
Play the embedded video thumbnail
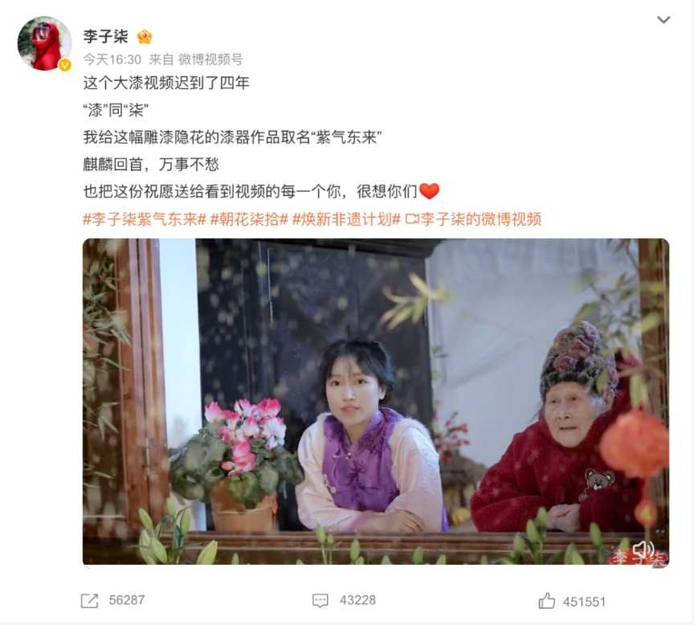[x=376, y=402]
